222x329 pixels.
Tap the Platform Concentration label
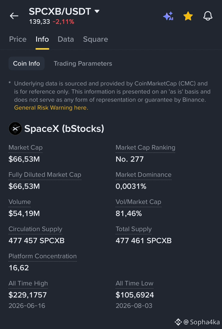[x=43, y=256]
